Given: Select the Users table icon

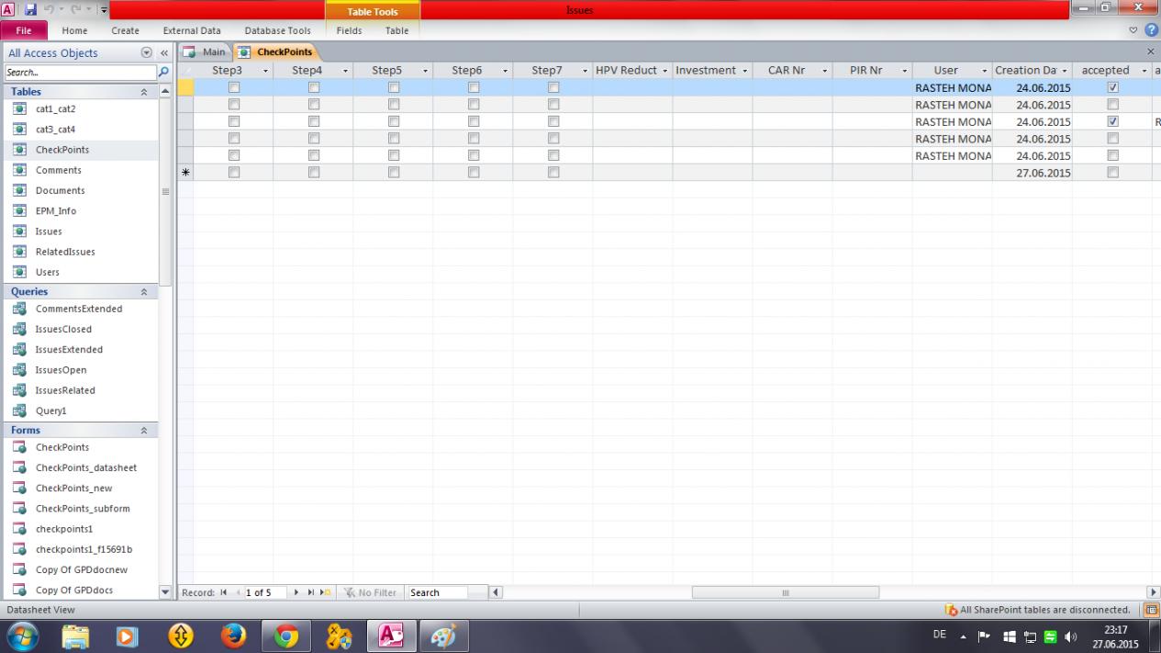Looking at the screenshot, I should (18, 272).
